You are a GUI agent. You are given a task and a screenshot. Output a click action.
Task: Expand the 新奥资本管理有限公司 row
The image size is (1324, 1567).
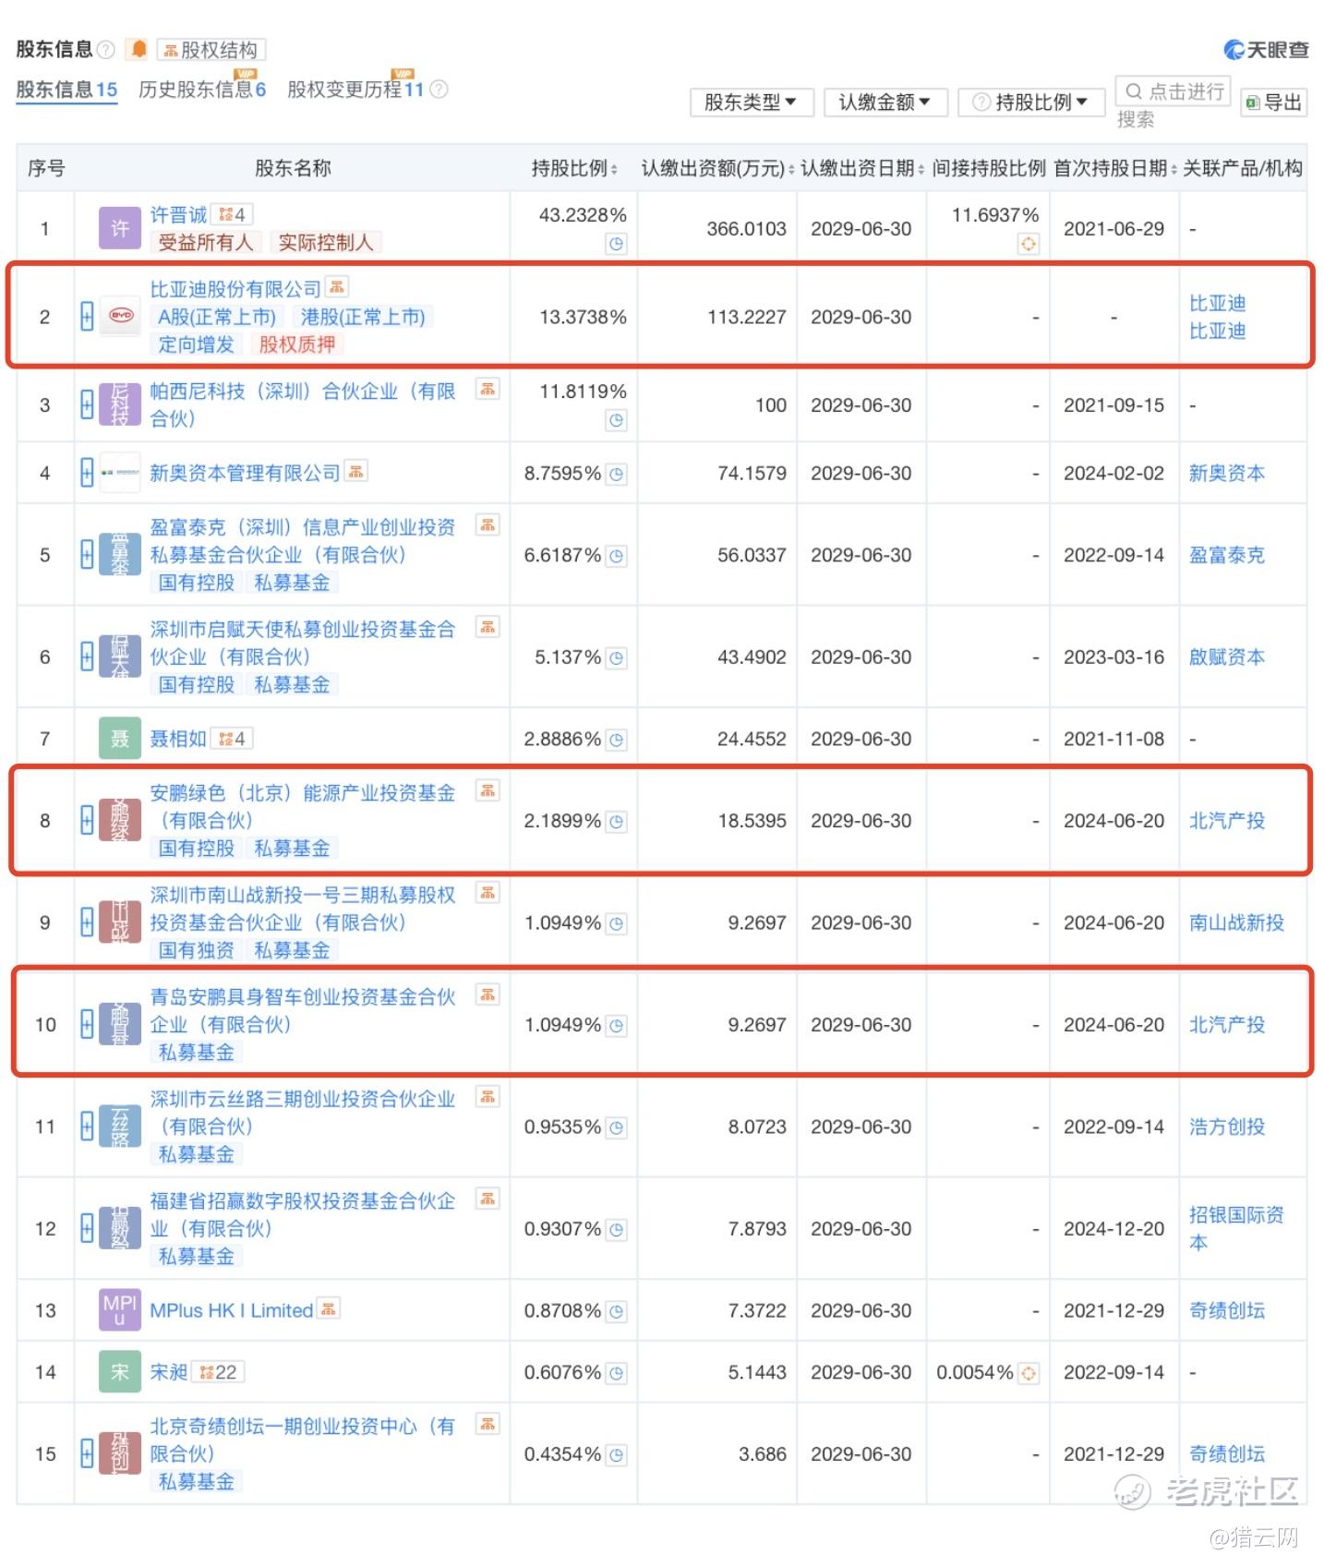pyautogui.click(x=87, y=474)
